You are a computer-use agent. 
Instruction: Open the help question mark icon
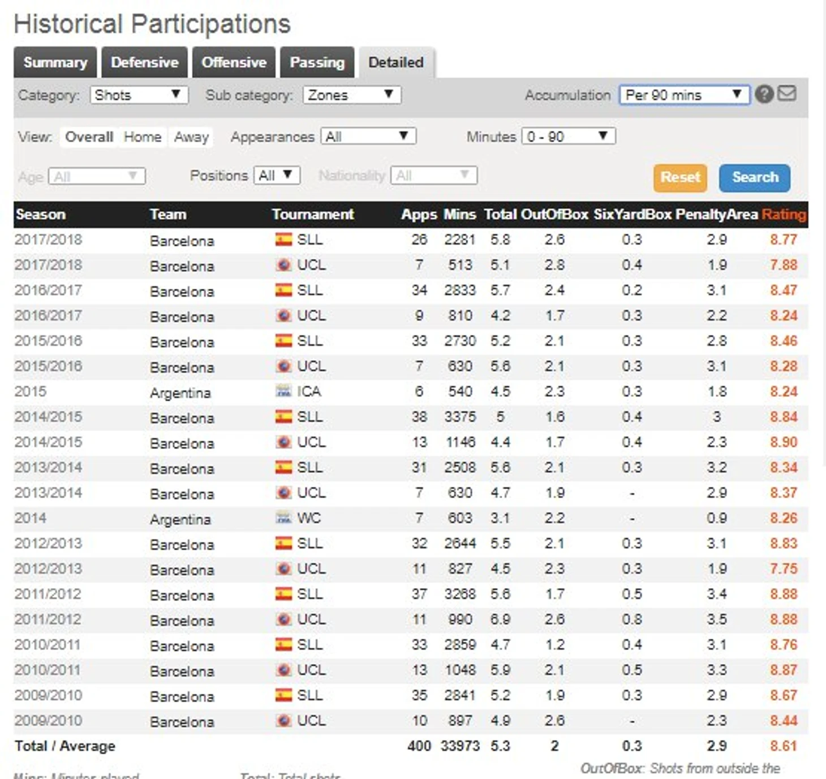[x=764, y=94]
